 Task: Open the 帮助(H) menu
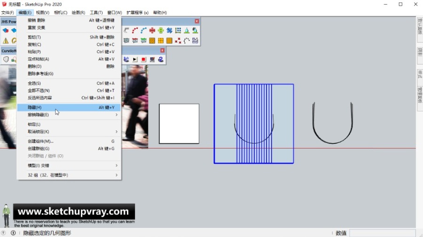coord(160,12)
